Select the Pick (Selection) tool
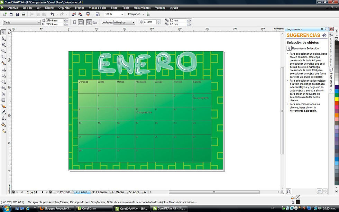Image resolution: width=339 pixels, height=212 pixels. point(3,33)
